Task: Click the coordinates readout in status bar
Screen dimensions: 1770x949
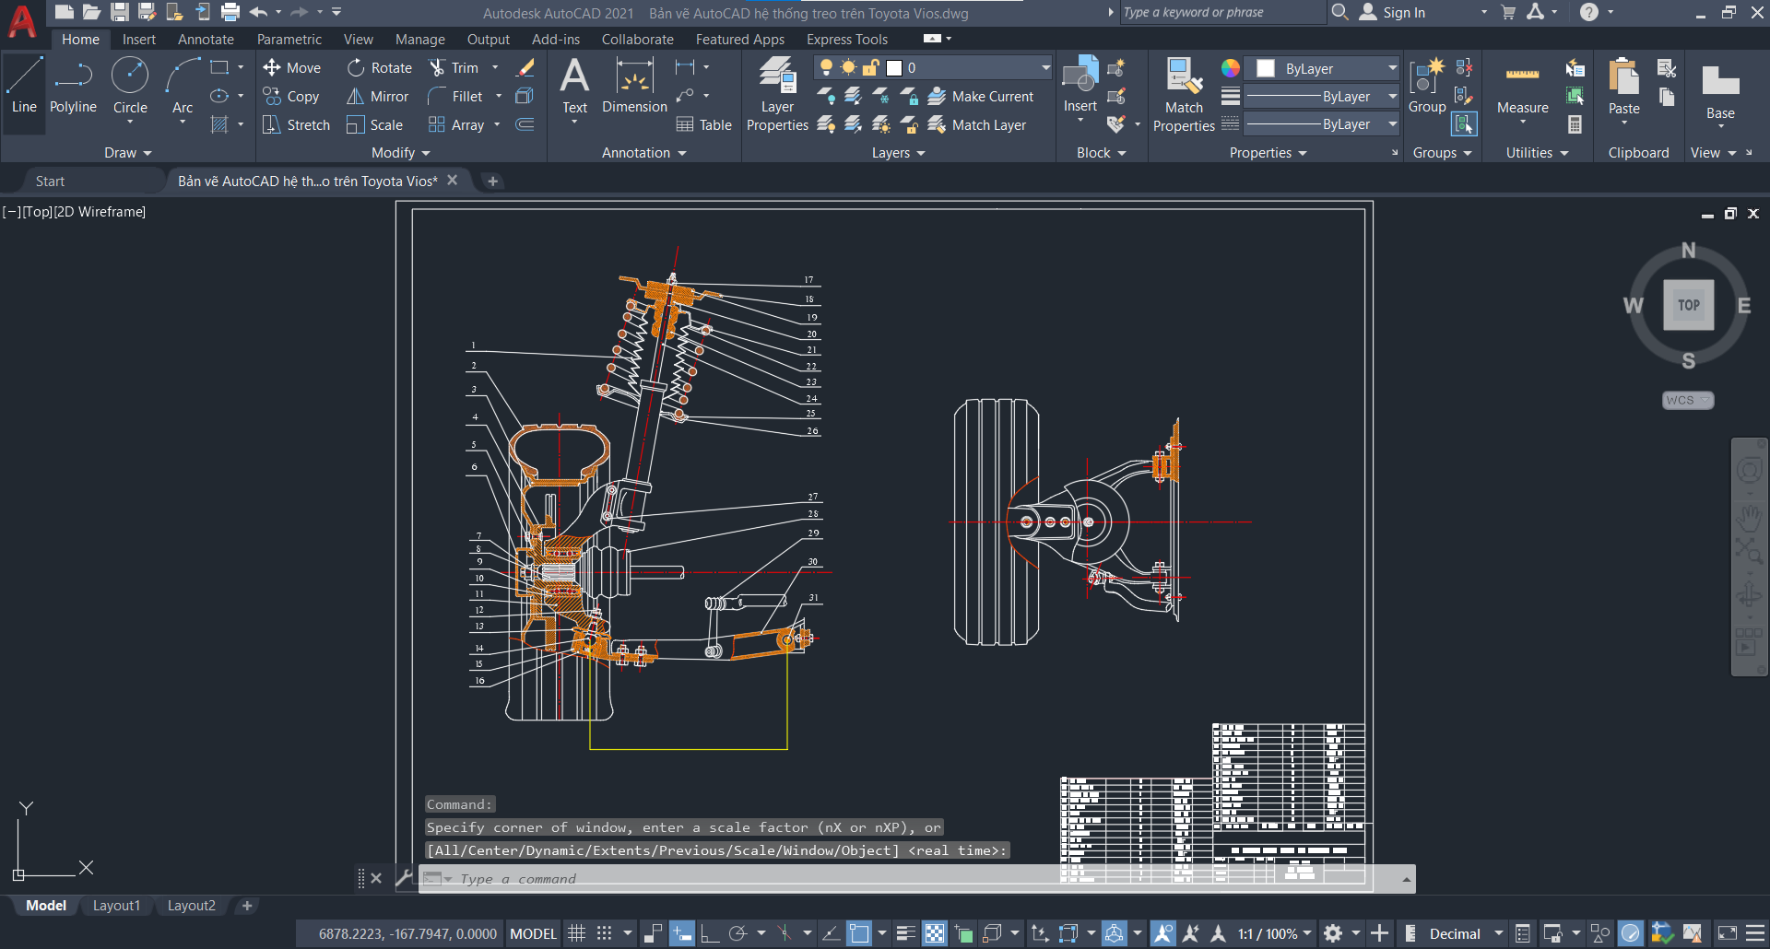Action: (x=407, y=933)
